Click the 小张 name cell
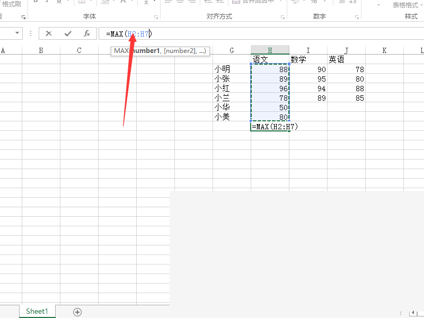The image size is (424, 318). pos(232,78)
